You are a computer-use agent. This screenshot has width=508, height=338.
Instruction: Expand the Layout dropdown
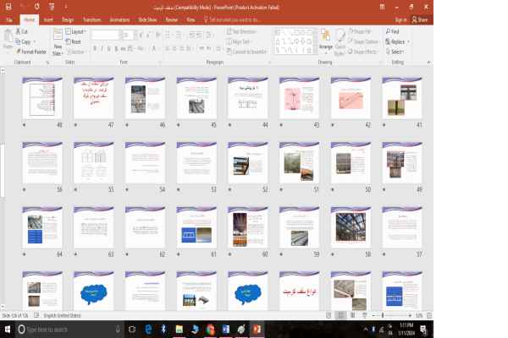pos(76,31)
